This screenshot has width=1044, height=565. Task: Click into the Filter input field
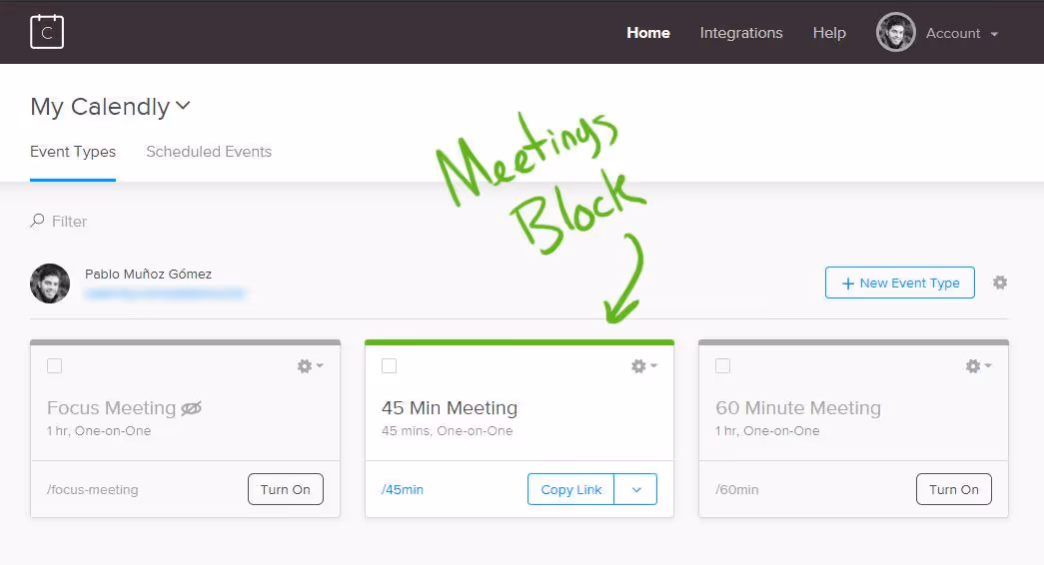pyautogui.click(x=69, y=221)
